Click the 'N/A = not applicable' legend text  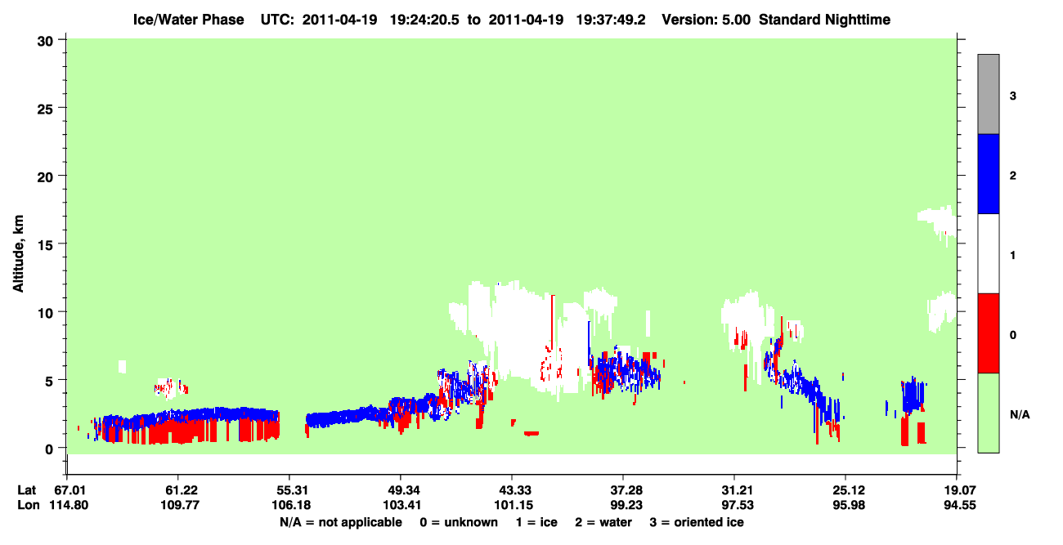click(341, 522)
